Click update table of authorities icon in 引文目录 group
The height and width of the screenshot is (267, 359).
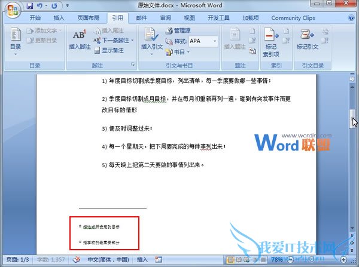pos(325,41)
